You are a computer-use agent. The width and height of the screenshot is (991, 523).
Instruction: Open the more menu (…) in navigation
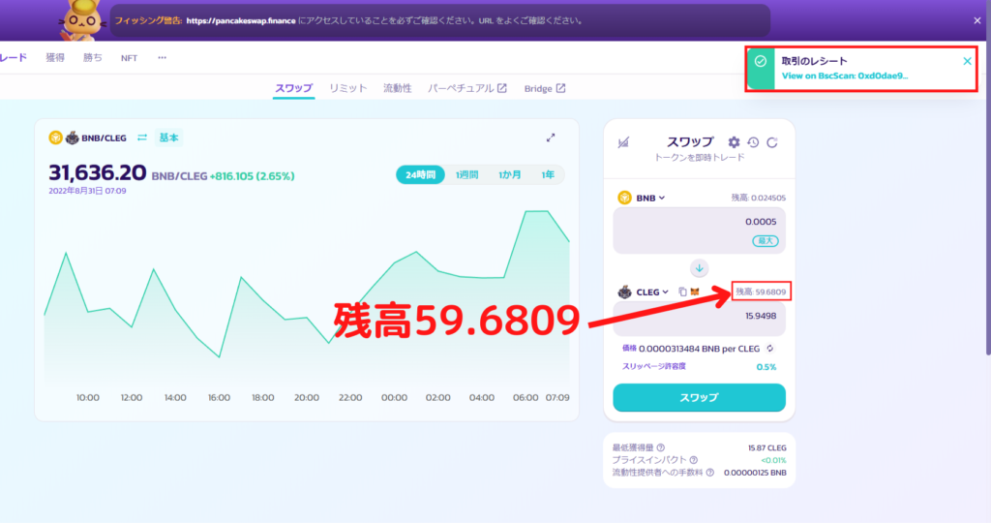click(x=163, y=57)
